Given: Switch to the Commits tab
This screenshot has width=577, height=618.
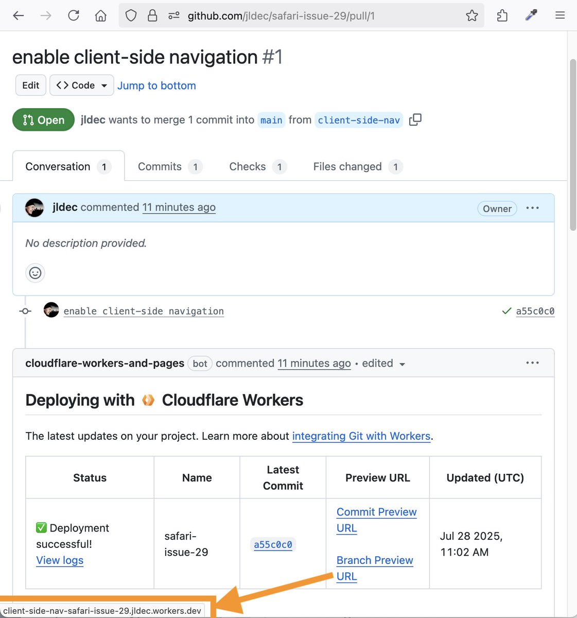Looking at the screenshot, I should click(x=170, y=166).
